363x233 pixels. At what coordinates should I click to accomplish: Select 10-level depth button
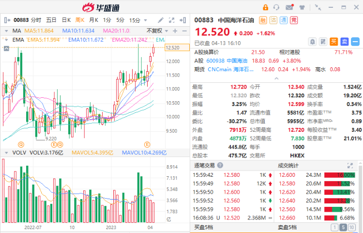pos(351,227)
